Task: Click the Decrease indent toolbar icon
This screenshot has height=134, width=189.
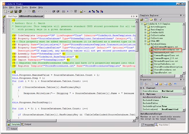Action: (54, 11)
